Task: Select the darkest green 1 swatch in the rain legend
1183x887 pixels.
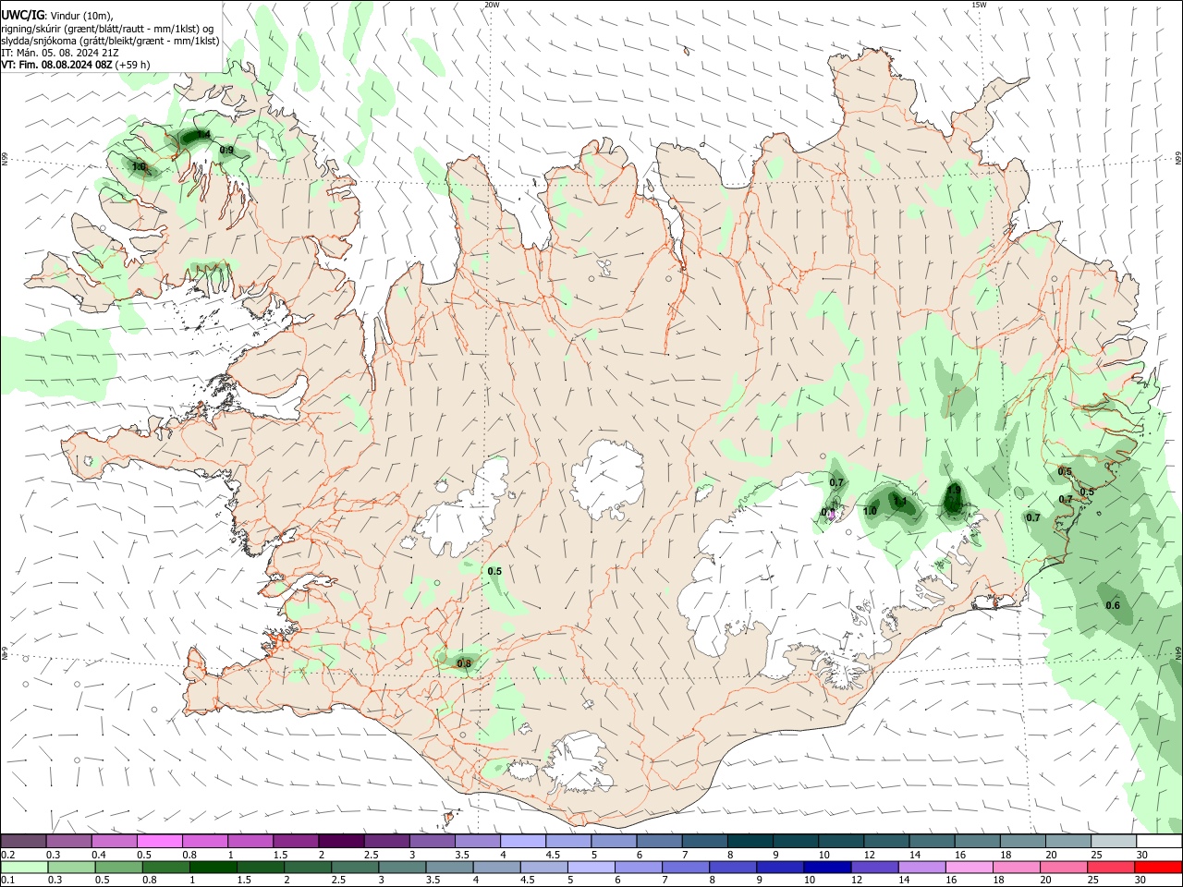Action: point(214,867)
